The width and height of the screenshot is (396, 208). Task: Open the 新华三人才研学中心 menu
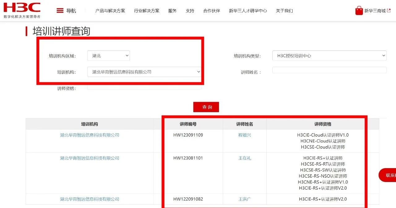(248, 11)
